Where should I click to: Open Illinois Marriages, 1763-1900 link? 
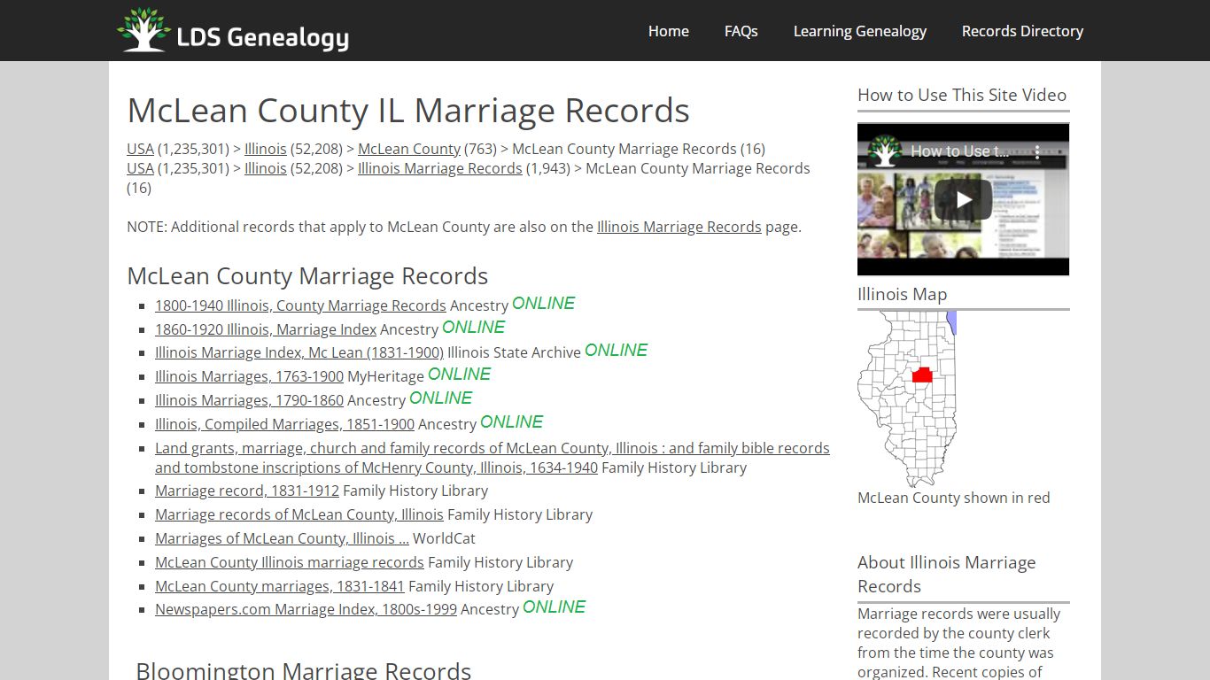click(x=249, y=376)
